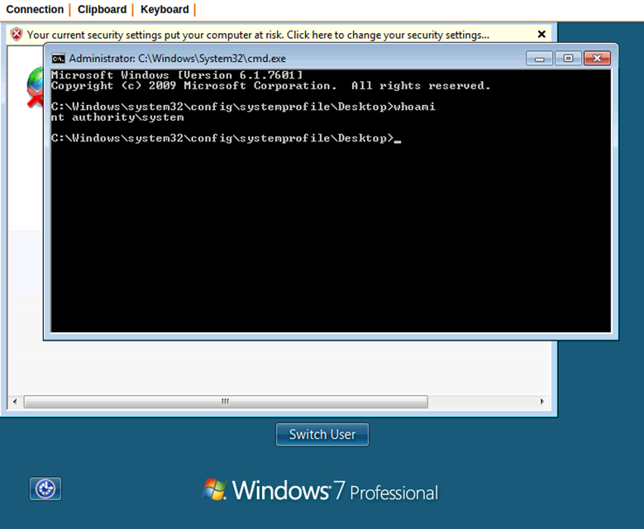The width and height of the screenshot is (644, 529).
Task: Open the cmd.exe window system menu icon
Action: point(58,59)
